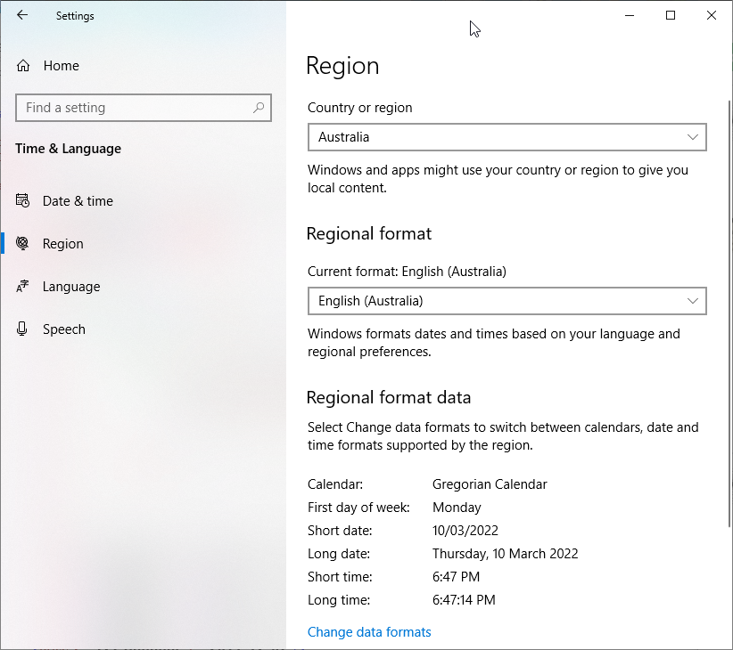Screen dimensions: 733x650
Task: Click the Speech microphone icon
Action: (22, 329)
